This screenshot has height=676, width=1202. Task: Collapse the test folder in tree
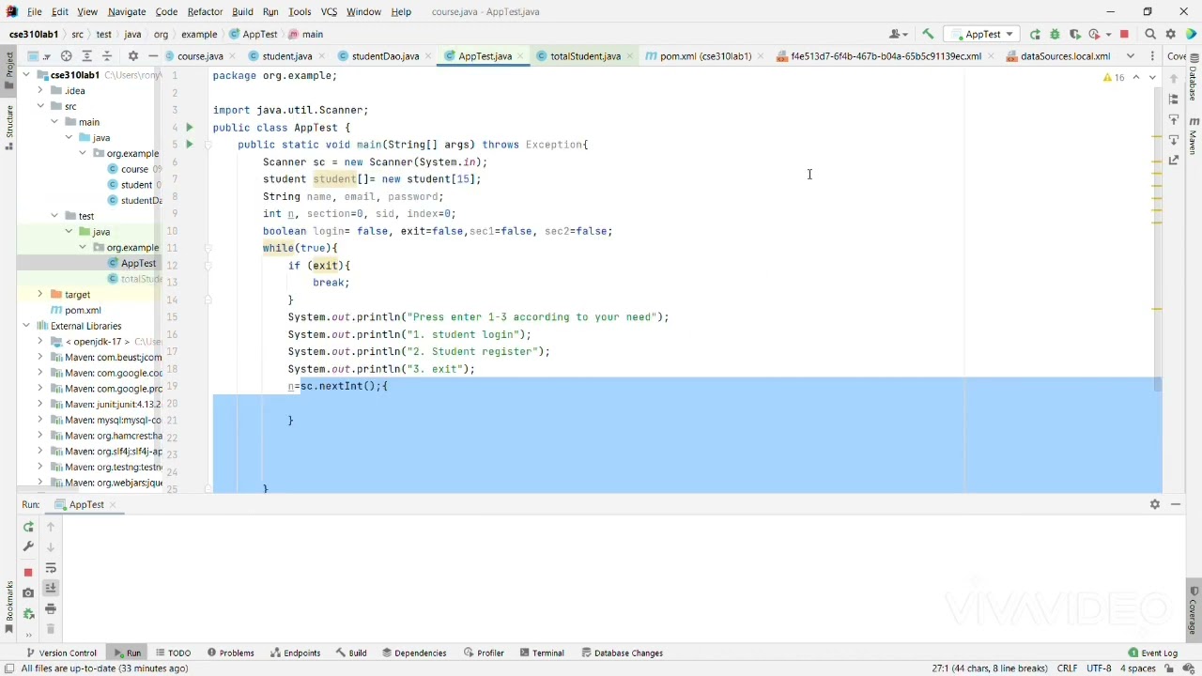[x=54, y=216]
